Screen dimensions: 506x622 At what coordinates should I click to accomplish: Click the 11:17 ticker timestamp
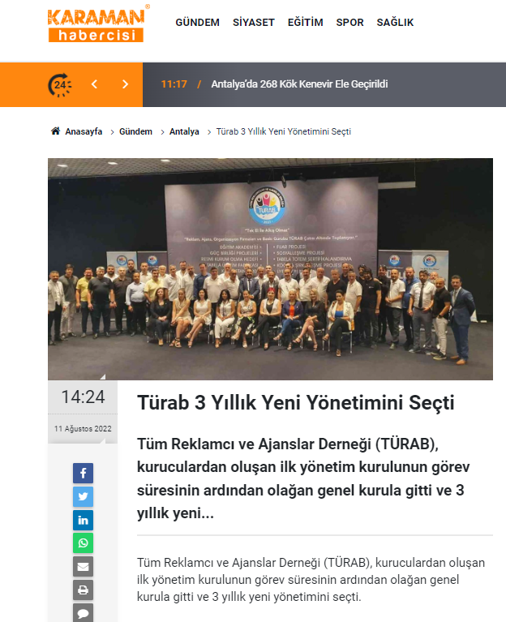[x=174, y=84]
